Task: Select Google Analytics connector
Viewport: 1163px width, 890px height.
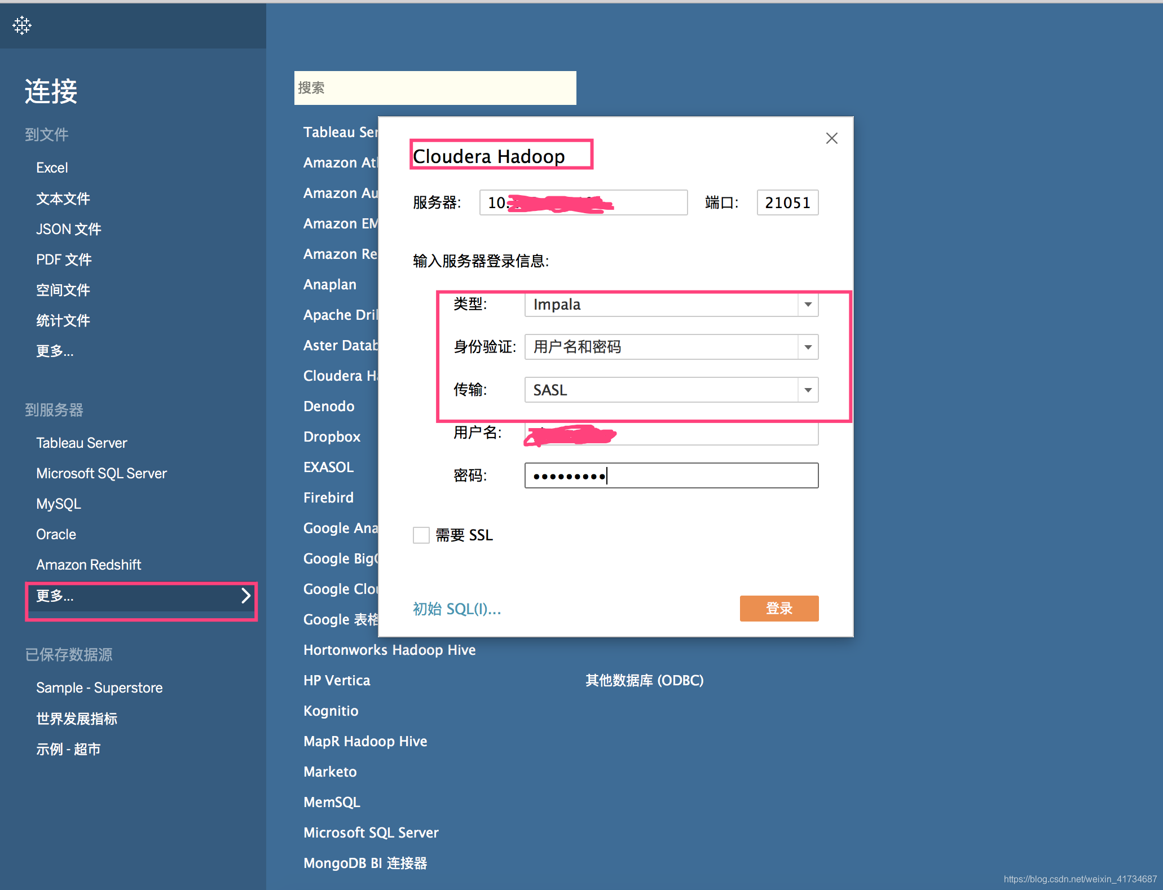Action: coord(340,528)
